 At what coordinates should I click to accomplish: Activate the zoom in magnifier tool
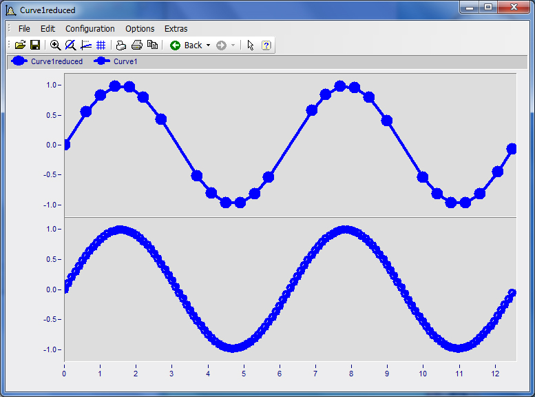click(x=55, y=45)
